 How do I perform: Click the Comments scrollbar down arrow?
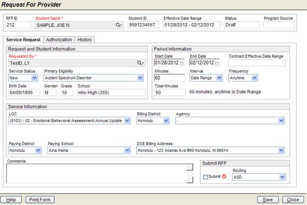tap(190, 180)
